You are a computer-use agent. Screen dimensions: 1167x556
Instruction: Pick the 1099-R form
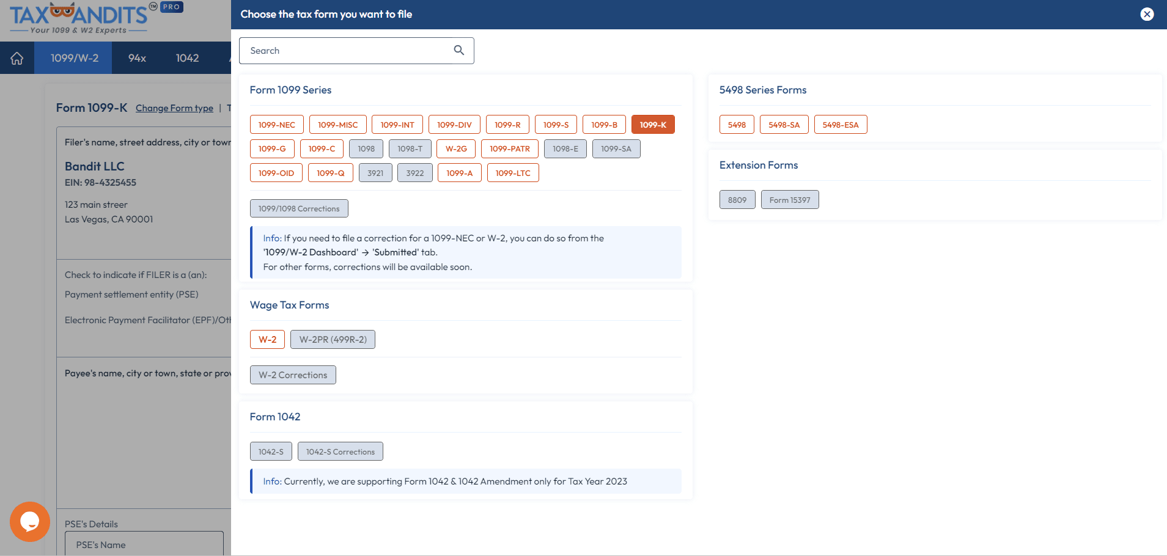tap(507, 125)
